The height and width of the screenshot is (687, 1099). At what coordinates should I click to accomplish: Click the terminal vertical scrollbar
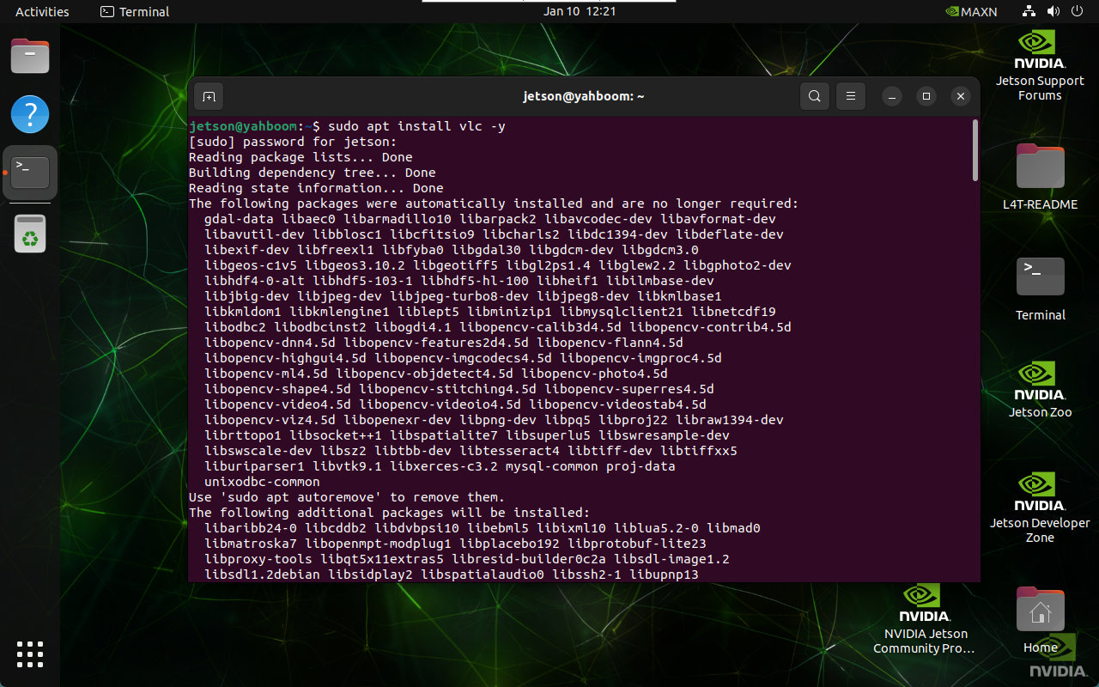click(975, 150)
